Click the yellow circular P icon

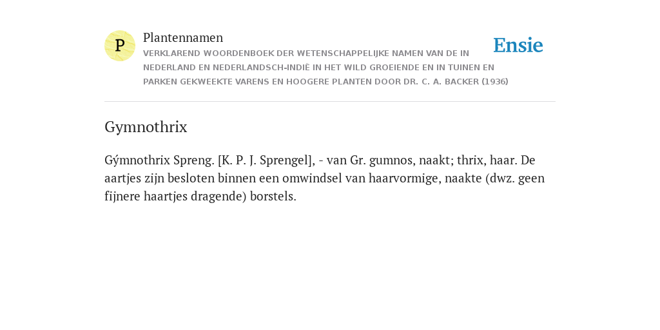pos(120,46)
